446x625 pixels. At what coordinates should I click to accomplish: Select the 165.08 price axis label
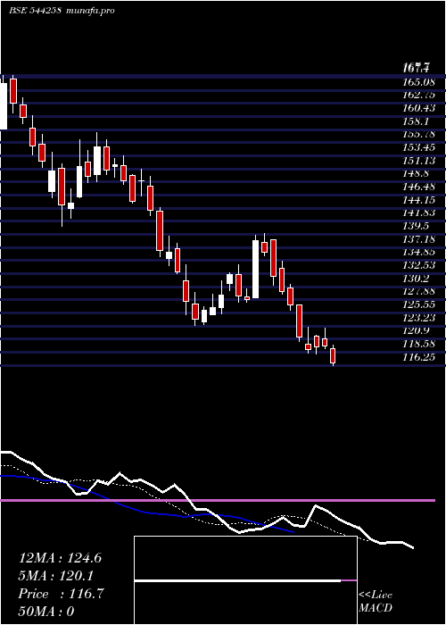tap(417, 83)
